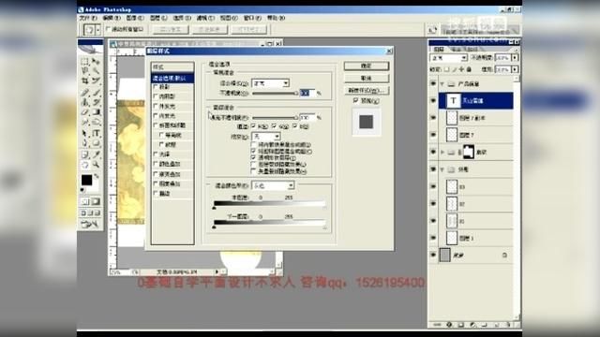Open Layers panel opacity arrow
The width and height of the screenshot is (600, 337).
(x=515, y=58)
